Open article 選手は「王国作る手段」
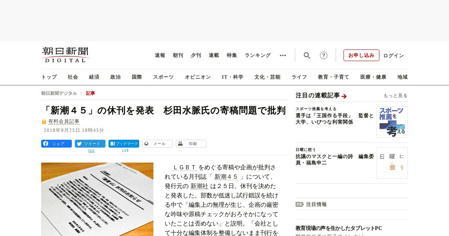 coord(335,119)
